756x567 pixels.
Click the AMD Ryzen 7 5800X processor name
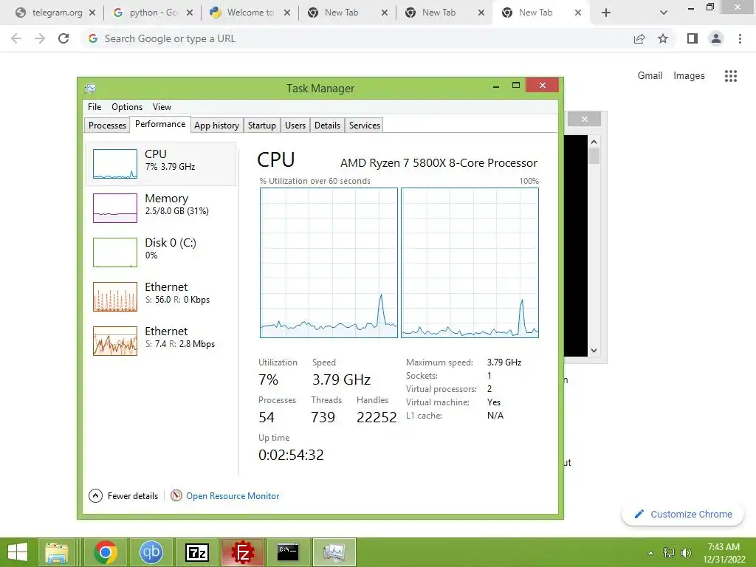coord(439,163)
